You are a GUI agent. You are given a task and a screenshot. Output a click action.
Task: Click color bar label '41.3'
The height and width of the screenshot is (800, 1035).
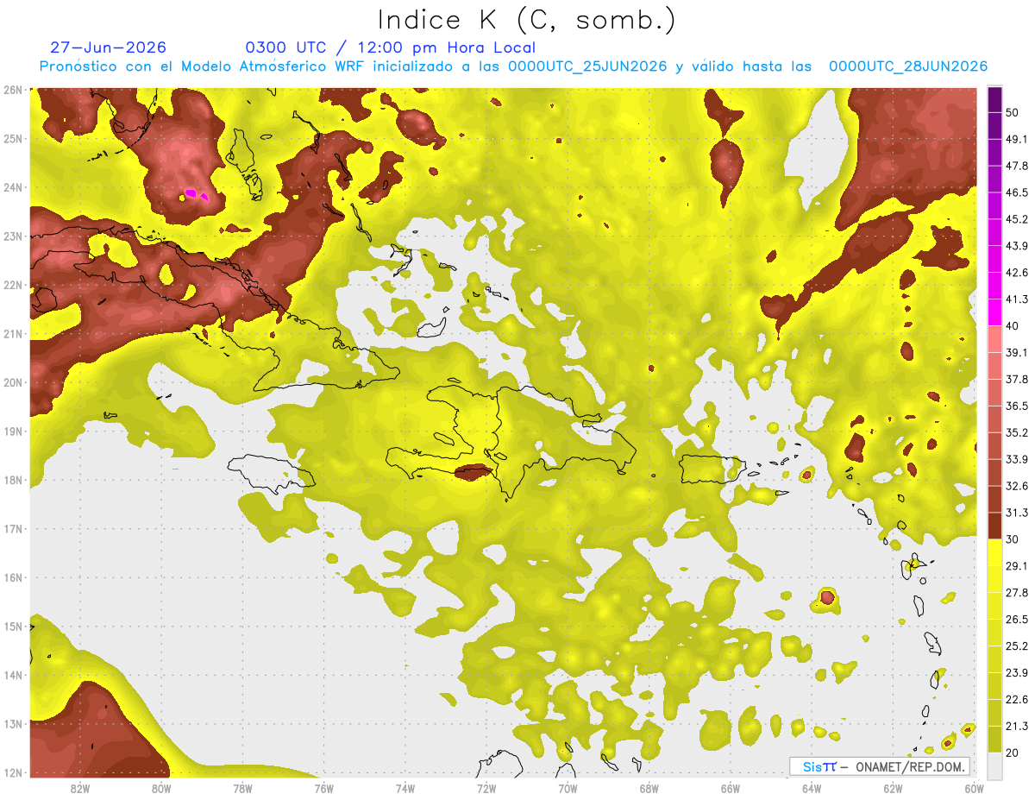coord(1017,299)
